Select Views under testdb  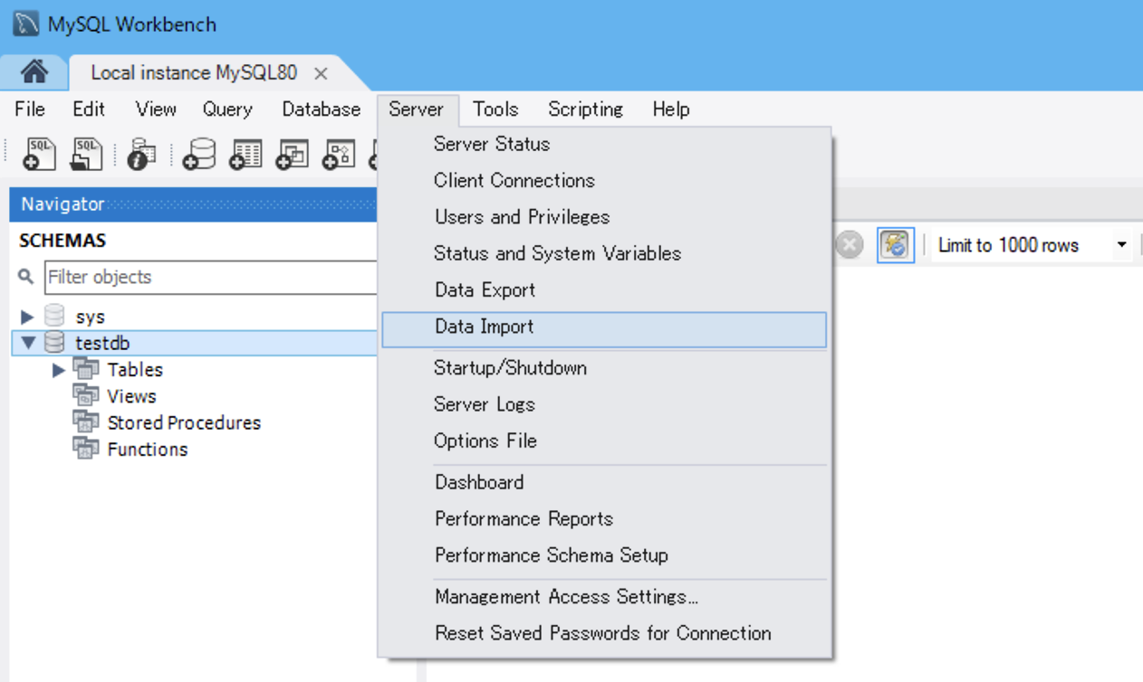tap(131, 396)
